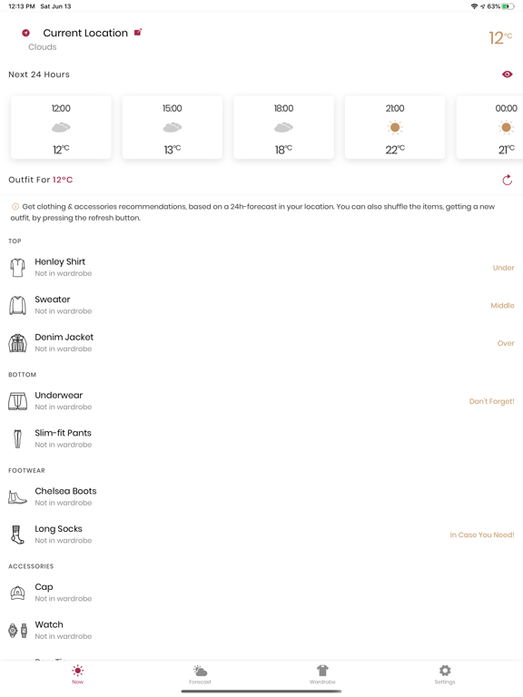Screen dimensions: 523x697
Task: Switch to the Wardrobe tab
Action: (322, 674)
